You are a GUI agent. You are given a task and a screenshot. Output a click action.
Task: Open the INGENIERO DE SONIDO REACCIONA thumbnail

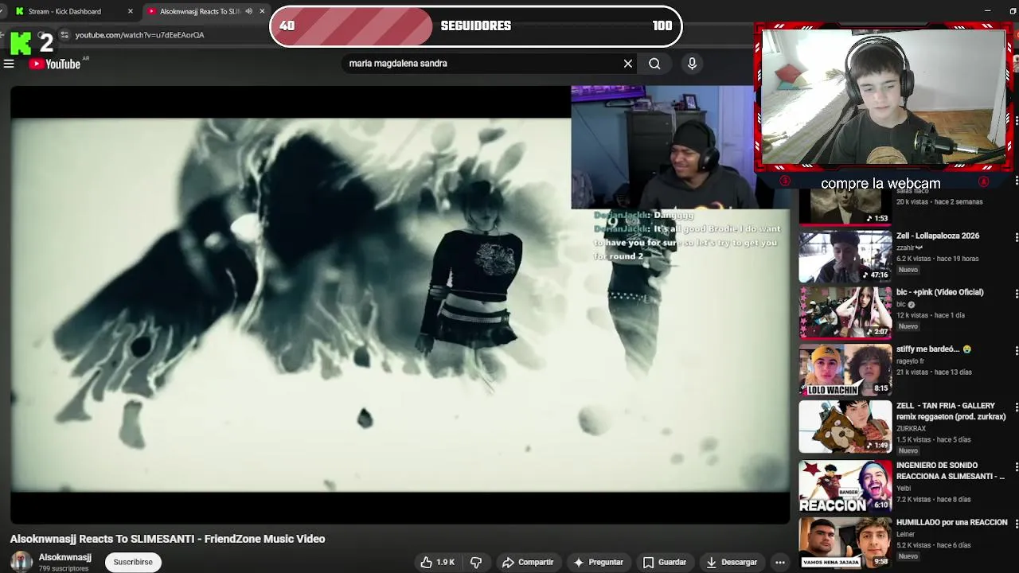(x=845, y=485)
